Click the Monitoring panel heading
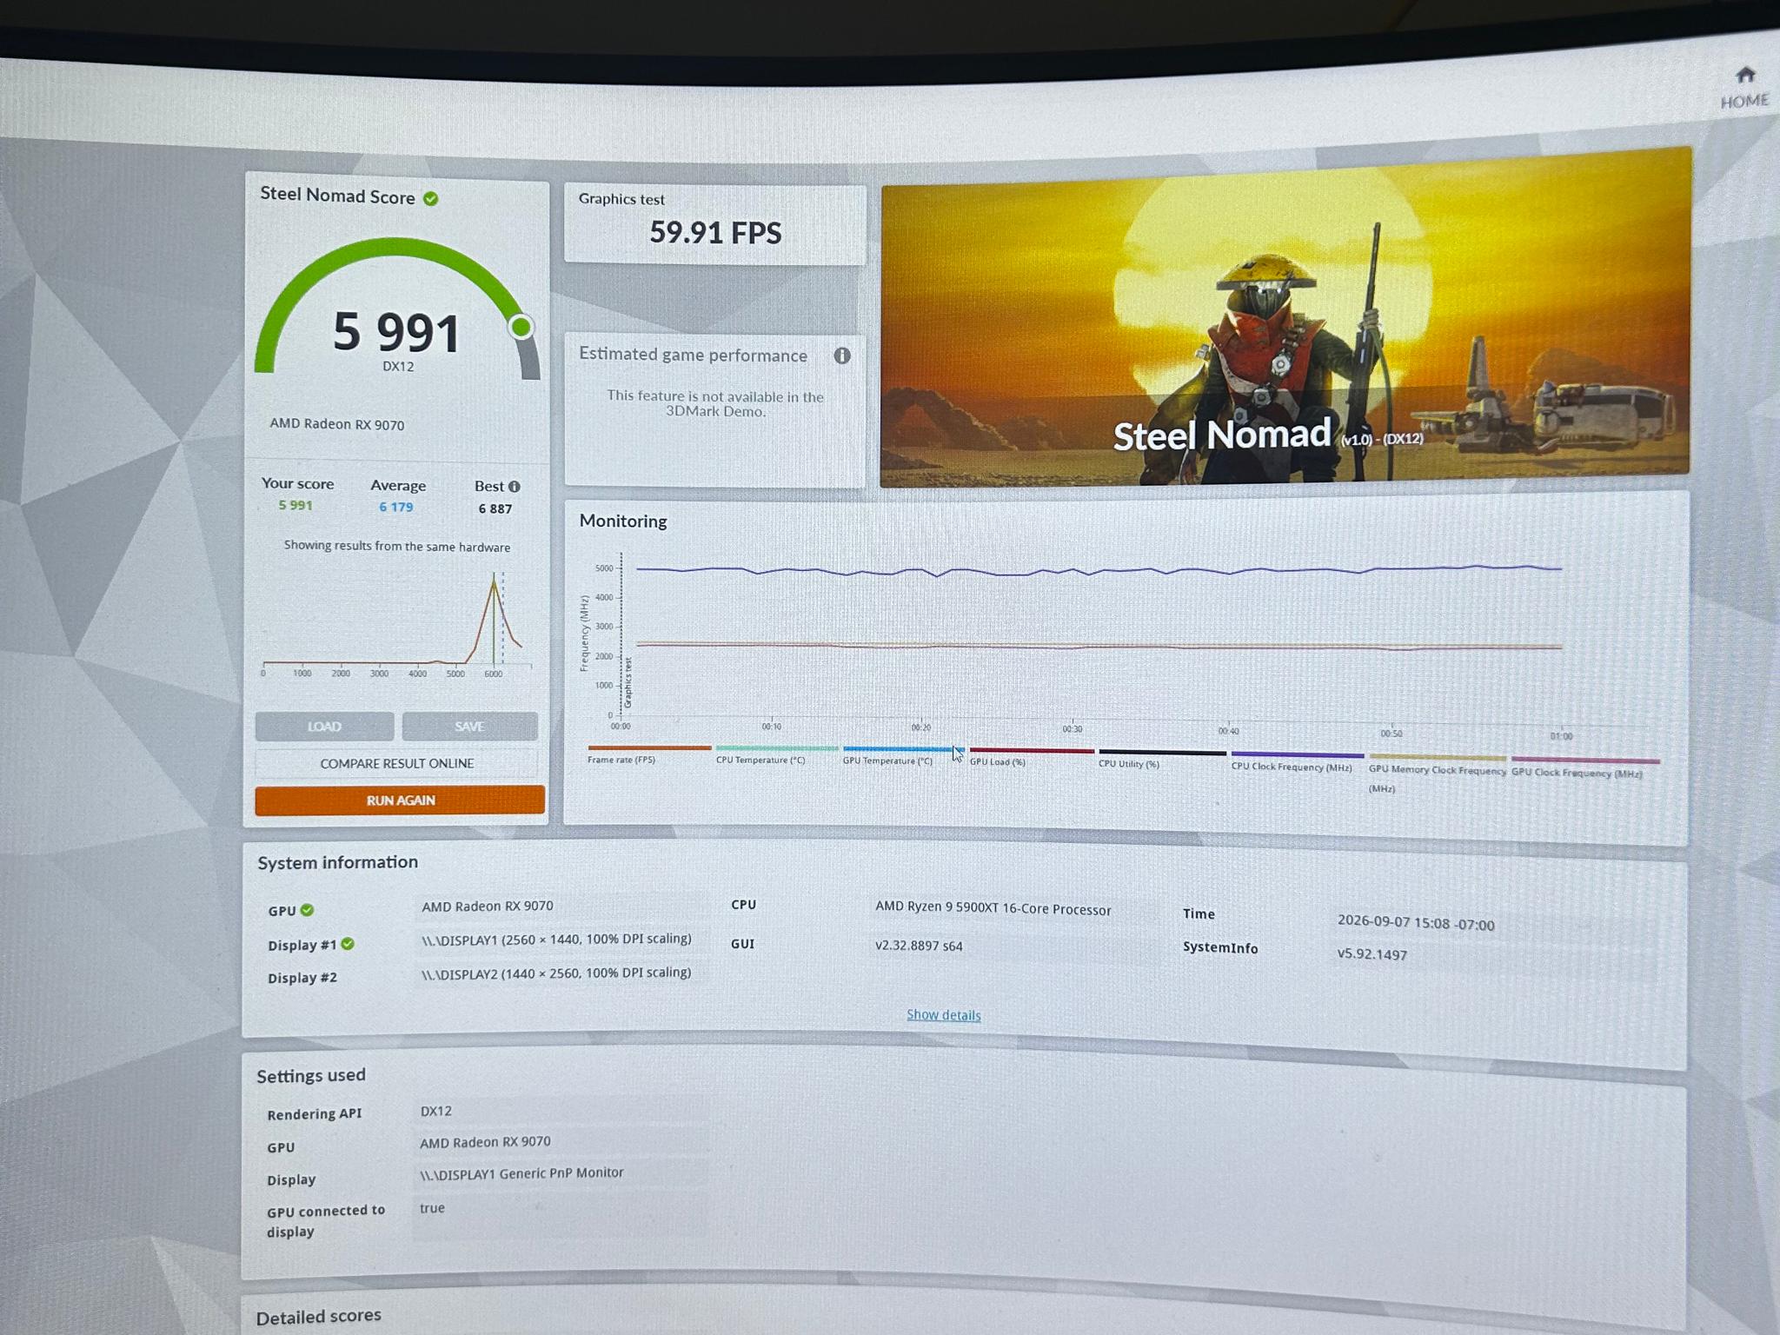This screenshot has height=1335, width=1780. coord(623,521)
